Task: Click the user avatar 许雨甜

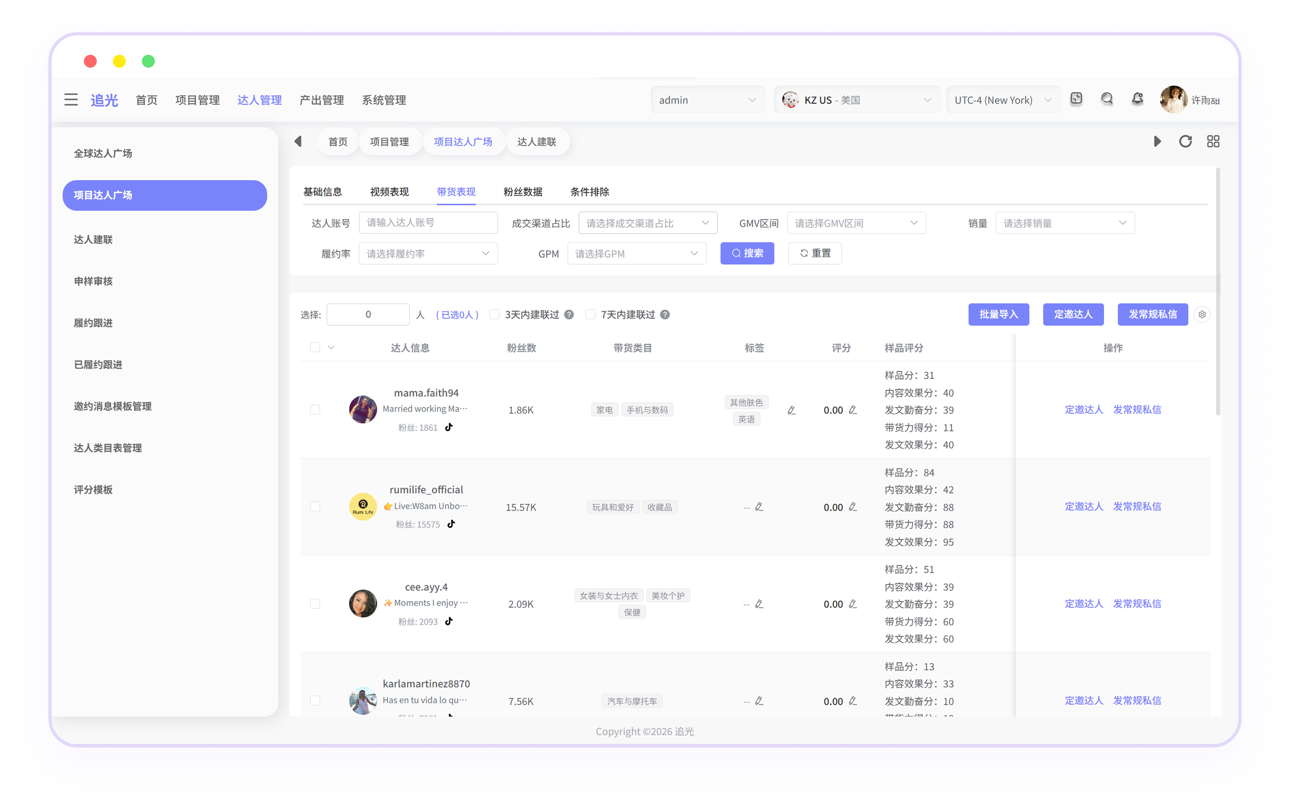Action: tap(1173, 99)
